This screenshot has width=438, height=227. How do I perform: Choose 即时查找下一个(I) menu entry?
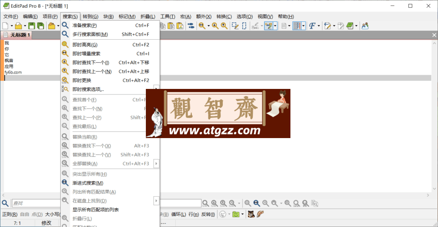click(110, 62)
